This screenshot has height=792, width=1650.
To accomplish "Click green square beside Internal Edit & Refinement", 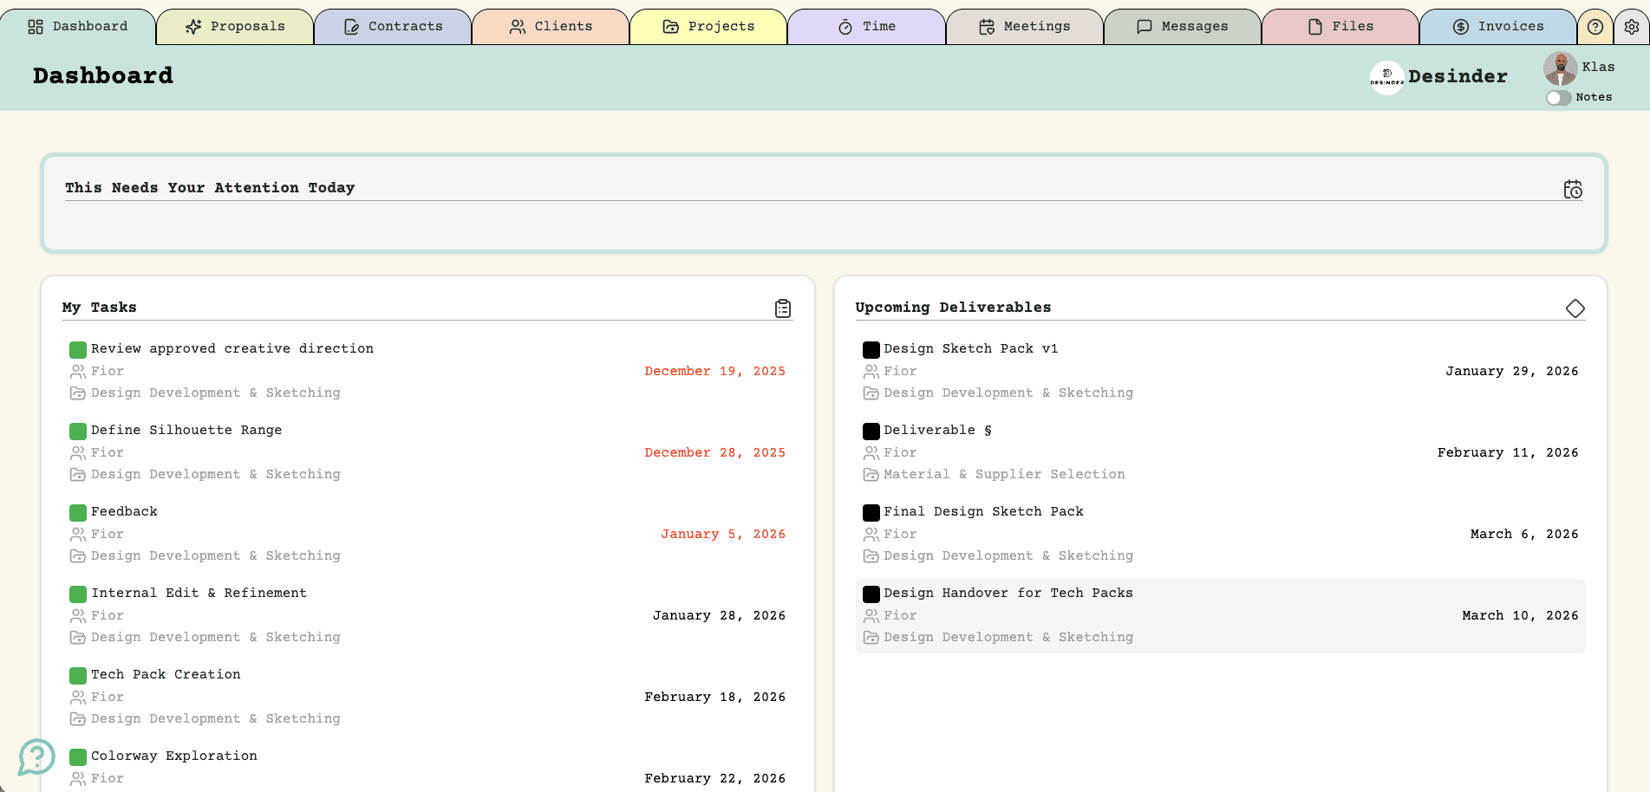I will (78, 594).
